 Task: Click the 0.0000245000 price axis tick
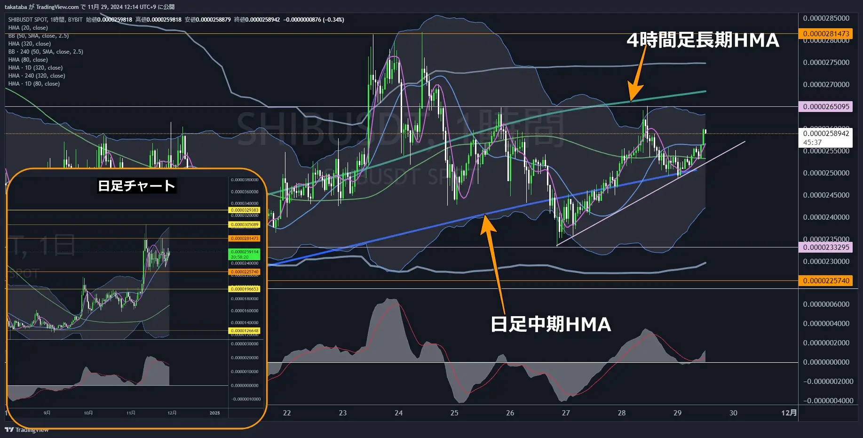[826, 195]
